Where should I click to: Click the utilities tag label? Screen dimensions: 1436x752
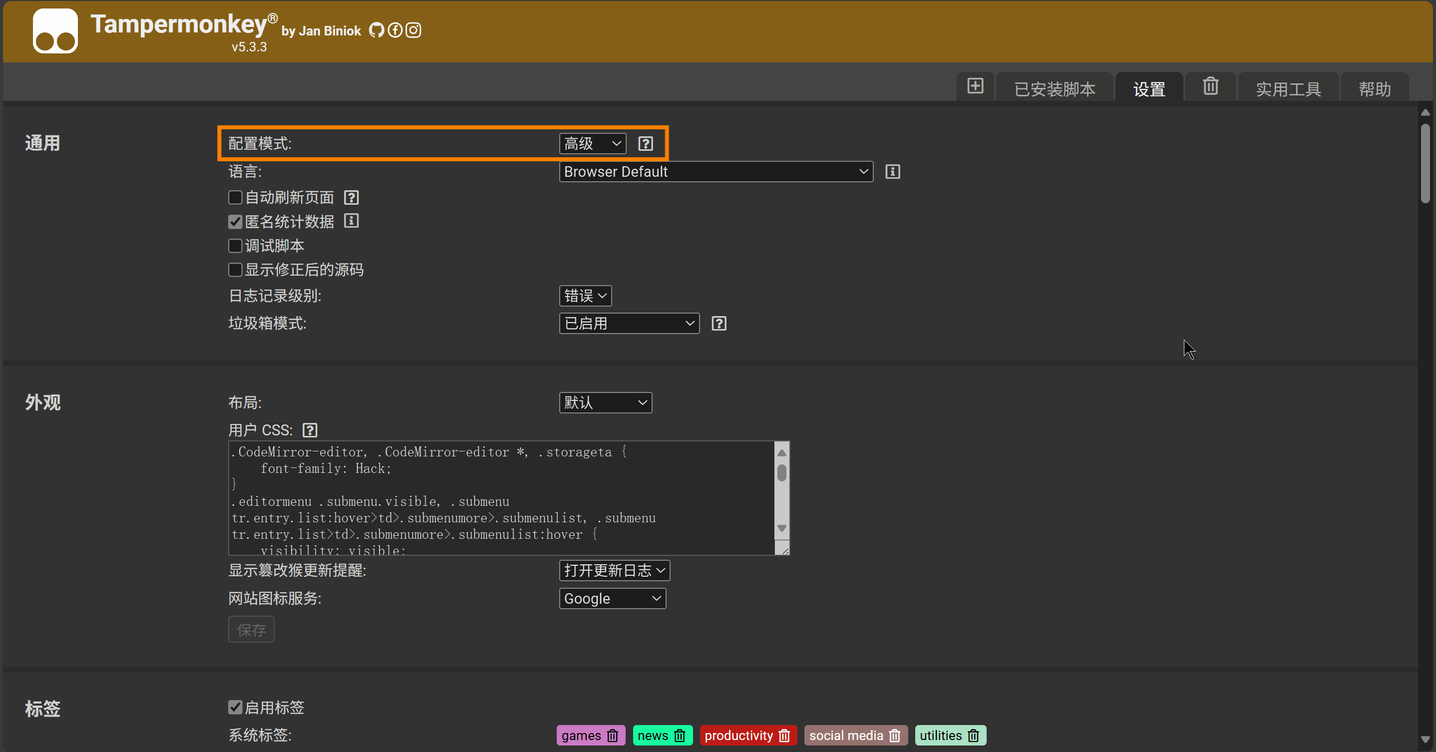(941, 736)
